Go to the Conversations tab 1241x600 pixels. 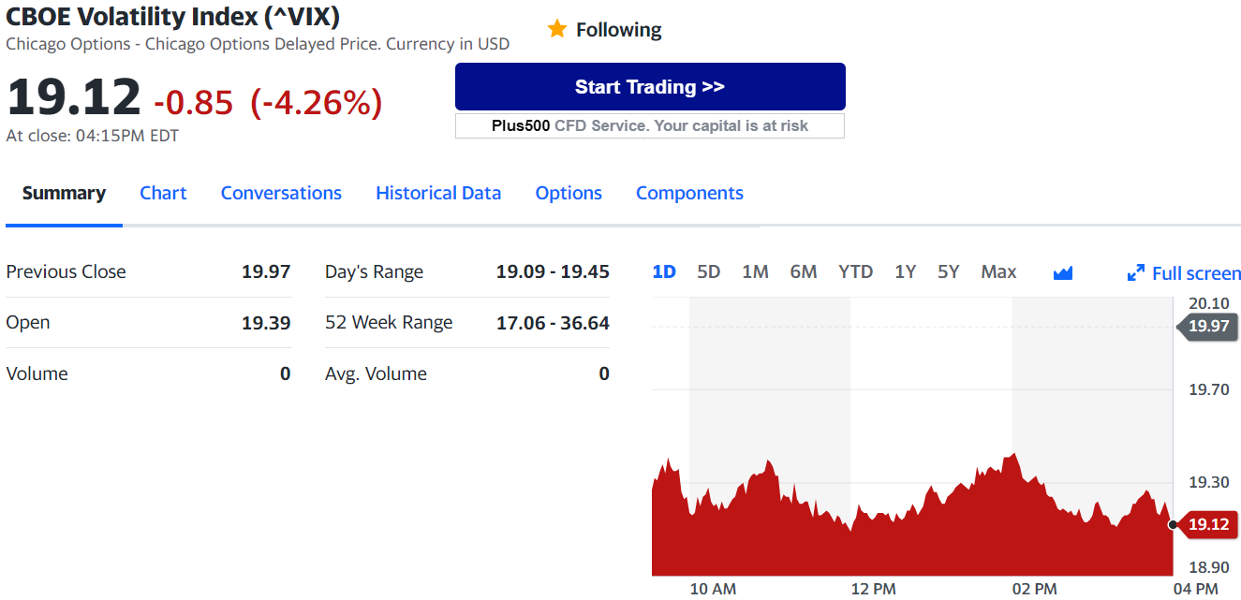click(x=281, y=193)
